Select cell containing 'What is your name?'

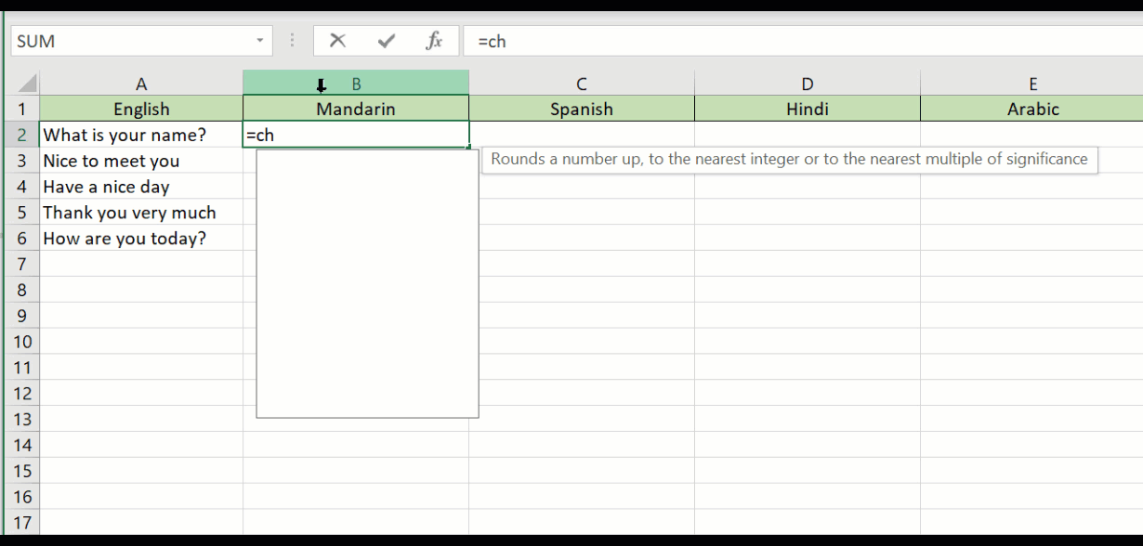tap(141, 135)
